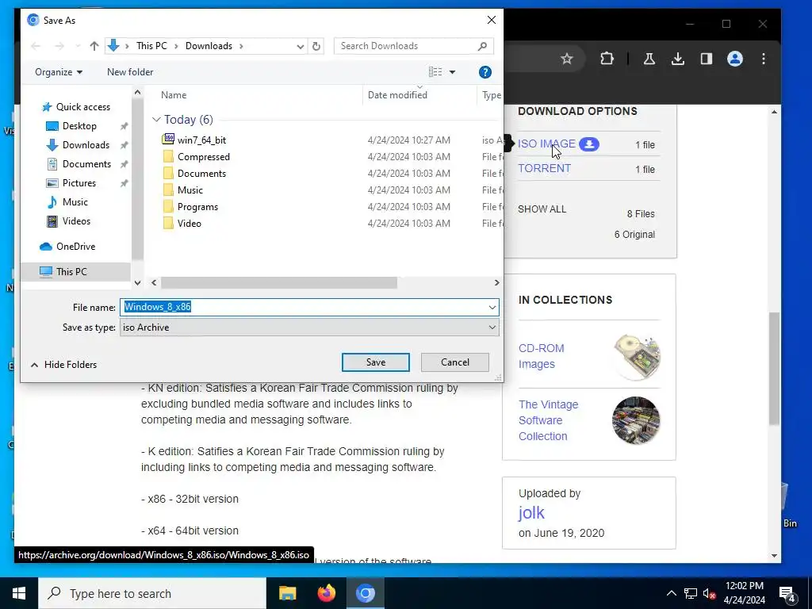
Task: Open view options dropdown arrow
Action: pyautogui.click(x=452, y=72)
